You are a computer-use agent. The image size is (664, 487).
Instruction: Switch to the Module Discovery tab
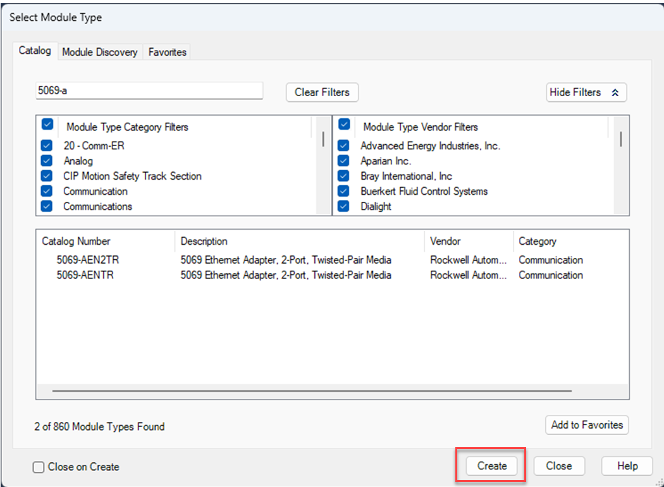point(99,52)
